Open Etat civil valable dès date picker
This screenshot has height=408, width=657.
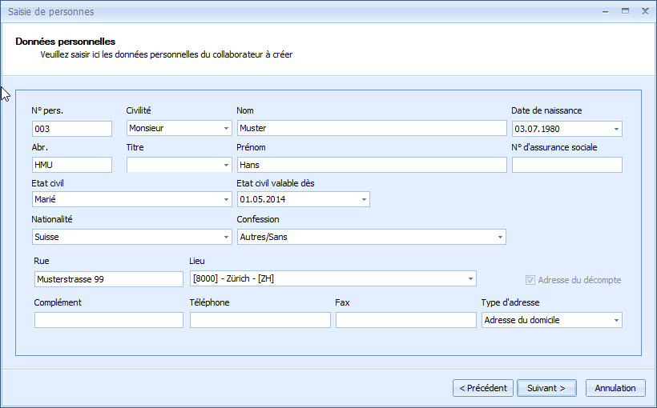364,200
